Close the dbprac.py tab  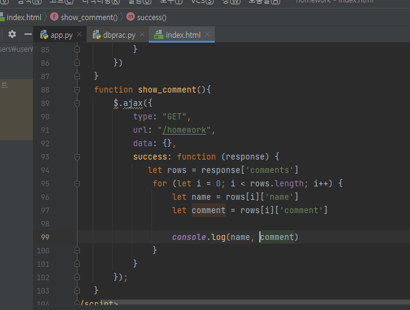[x=142, y=34]
